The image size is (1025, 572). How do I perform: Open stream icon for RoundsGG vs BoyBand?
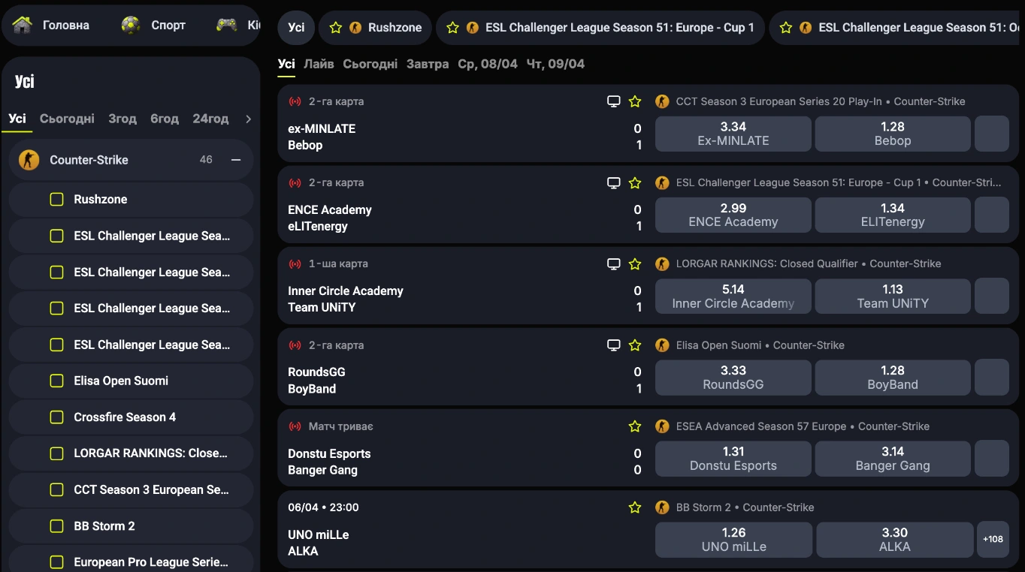[614, 345]
